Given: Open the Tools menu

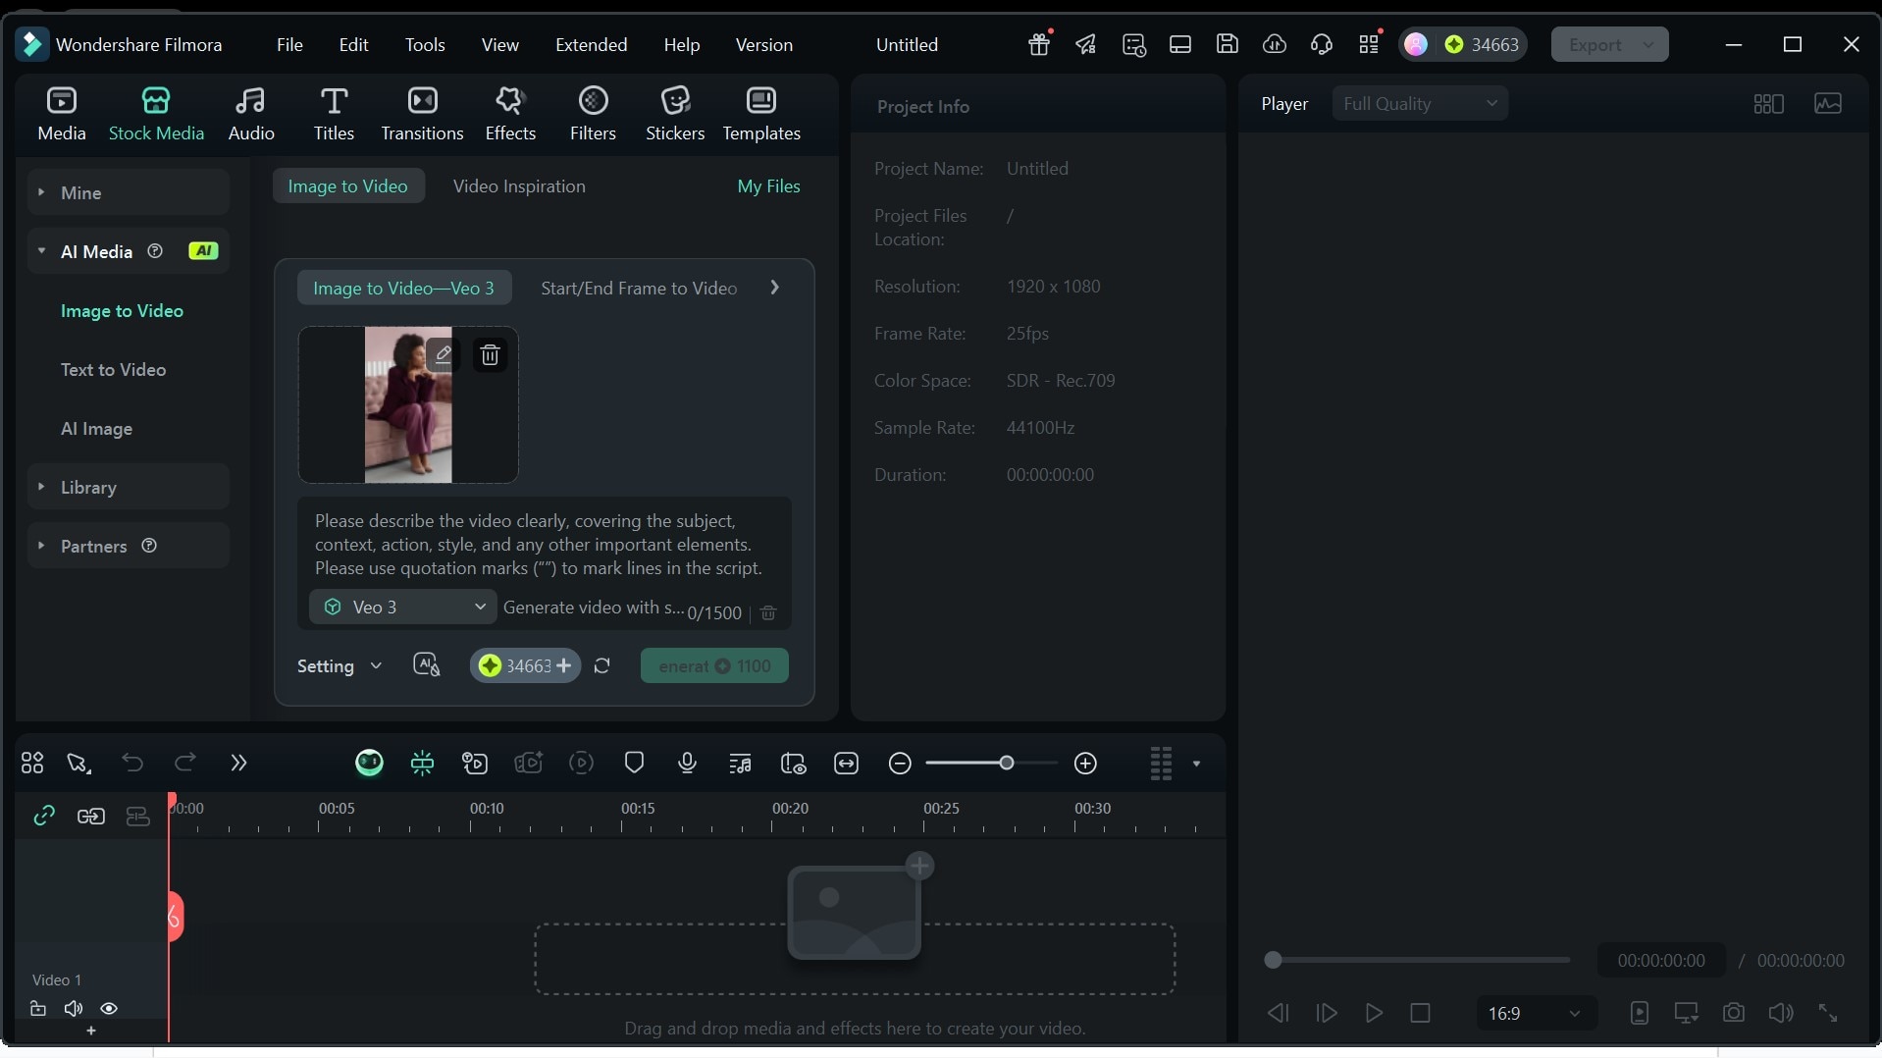Looking at the screenshot, I should click(426, 44).
